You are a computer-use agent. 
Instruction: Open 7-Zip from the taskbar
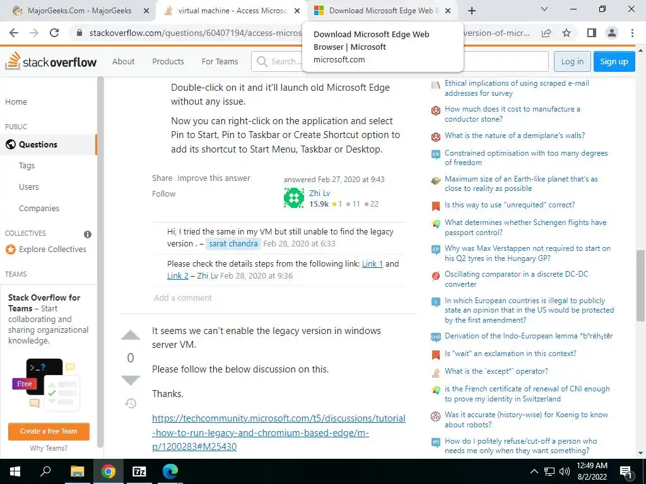coord(139,471)
